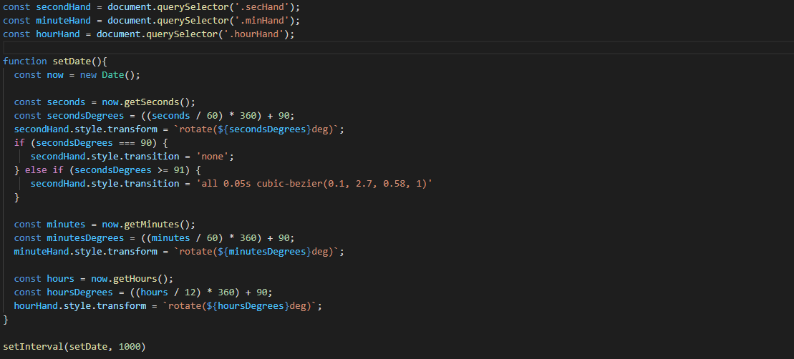This screenshot has width=794, height=359.
Task: Click the now.getMinutes() call
Action: tap(145, 225)
